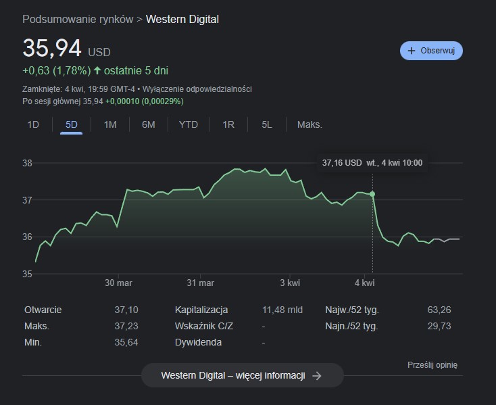Select the 5D time range tab
Screen dimensions: 496x405
[71, 124]
